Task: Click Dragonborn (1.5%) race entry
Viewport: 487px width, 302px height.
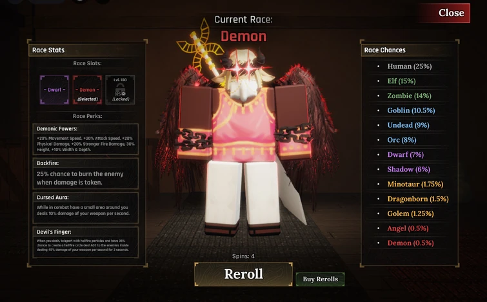Action: [x=418, y=199]
